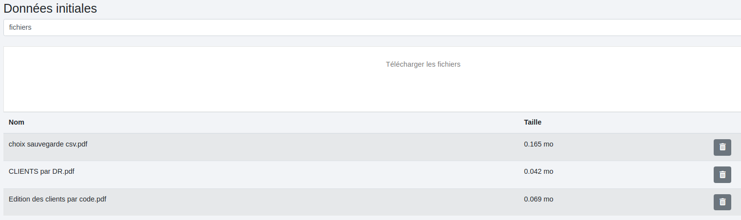Click blank area between CLIENTS name and size

pos(293,174)
